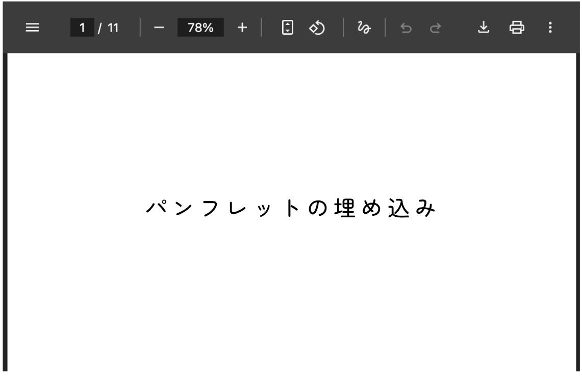582x377 pixels.
Task: Open the sidebar hamburger menu
Action: tap(32, 28)
